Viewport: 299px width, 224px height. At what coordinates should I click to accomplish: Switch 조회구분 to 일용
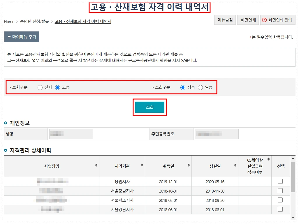coord(200,87)
